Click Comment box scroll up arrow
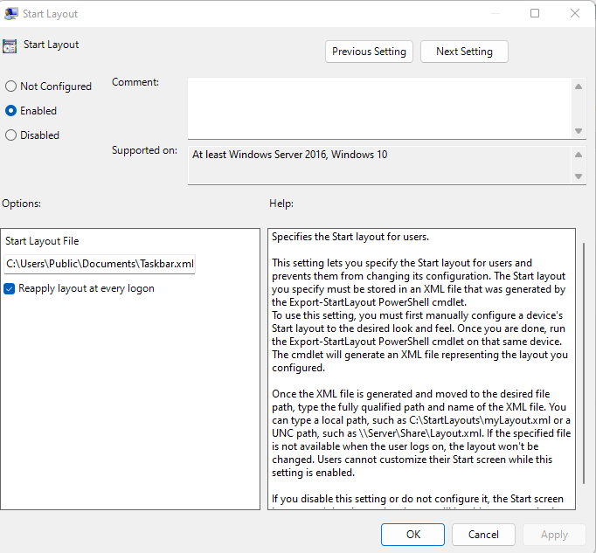Viewport: 596px width, 553px height. click(579, 86)
